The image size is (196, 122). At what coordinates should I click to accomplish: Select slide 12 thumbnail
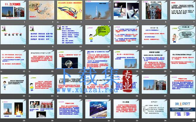point(126,35)
